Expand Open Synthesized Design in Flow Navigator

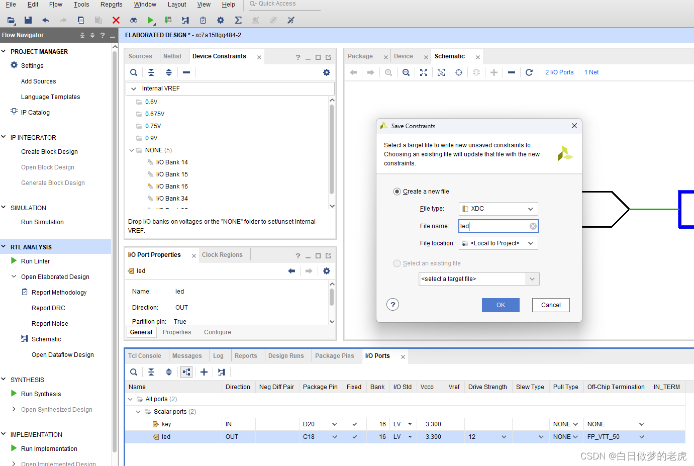tap(14, 409)
